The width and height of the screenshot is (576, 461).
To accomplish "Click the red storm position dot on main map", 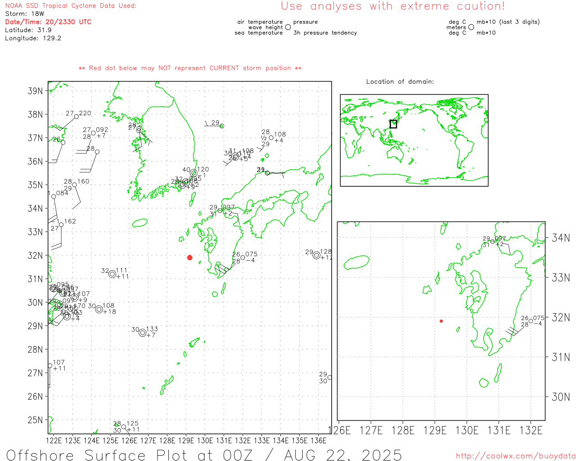I will (x=190, y=258).
